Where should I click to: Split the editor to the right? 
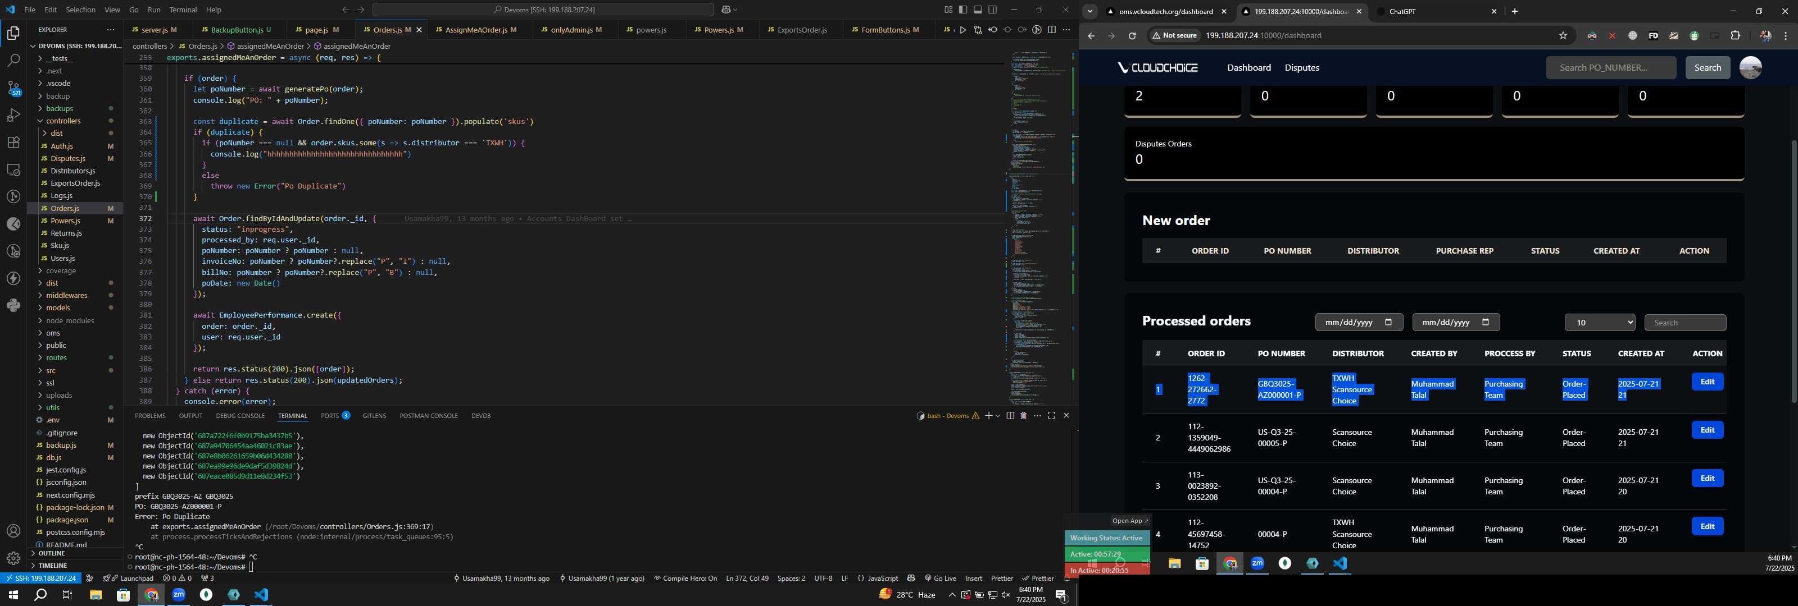pos(1052,30)
